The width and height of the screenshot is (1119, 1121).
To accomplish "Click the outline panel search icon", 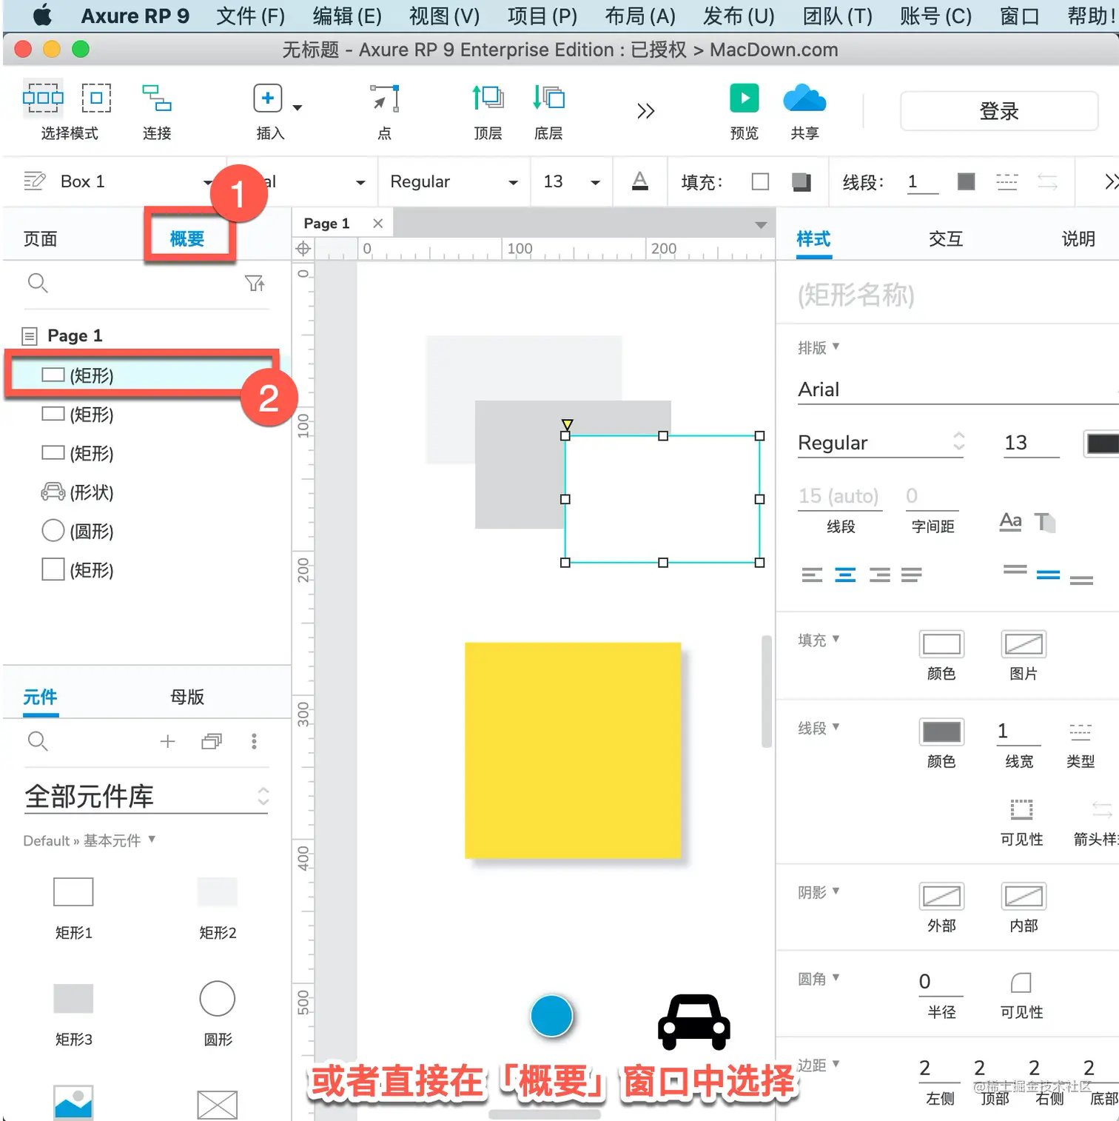I will click(x=38, y=284).
